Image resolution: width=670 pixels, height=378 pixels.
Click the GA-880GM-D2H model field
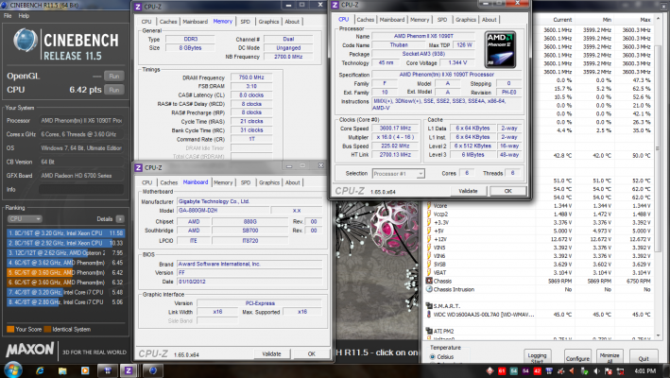[223, 210]
